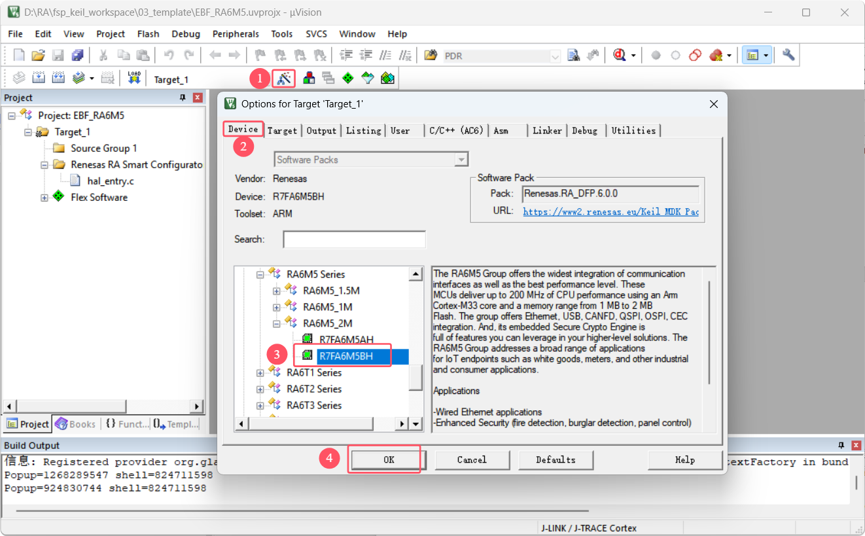Viewport: 865px width, 536px height.
Task: Select Source Group 1 folder
Action: (x=104, y=149)
